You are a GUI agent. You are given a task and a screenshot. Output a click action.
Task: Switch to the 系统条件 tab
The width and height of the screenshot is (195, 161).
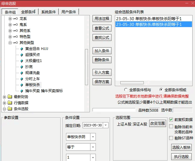click(x=49, y=12)
